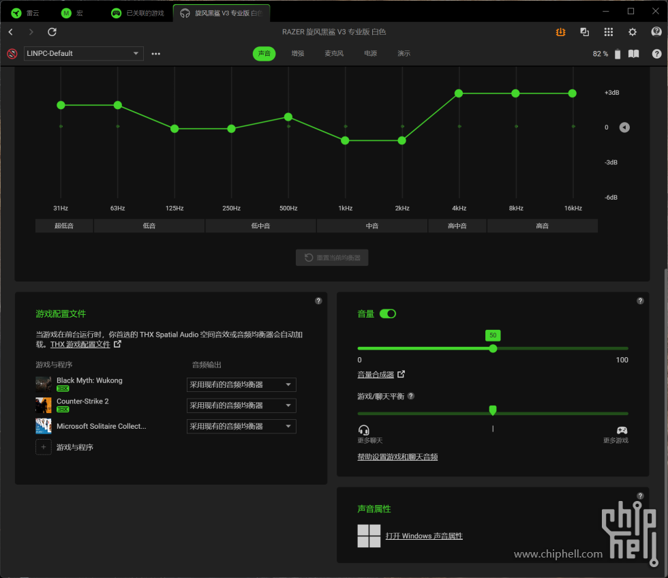The height and width of the screenshot is (578, 668).
Task: Open the modules grid icon
Action: (x=608, y=32)
